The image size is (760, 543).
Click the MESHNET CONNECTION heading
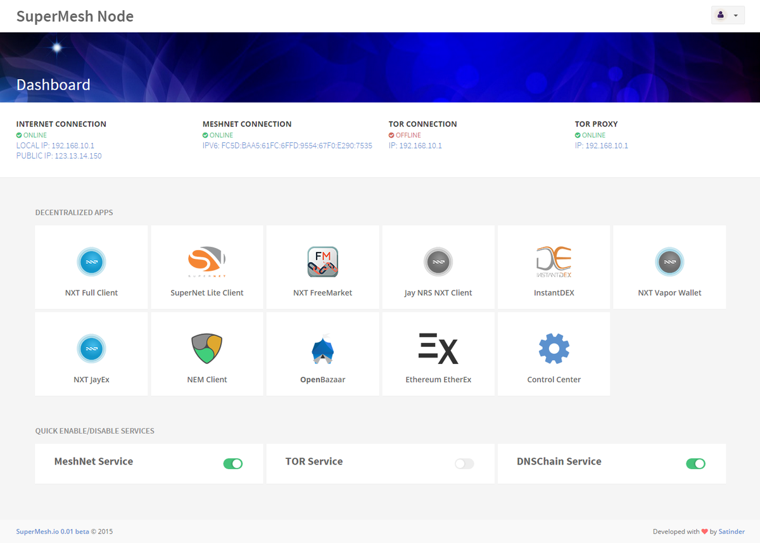[x=247, y=124]
